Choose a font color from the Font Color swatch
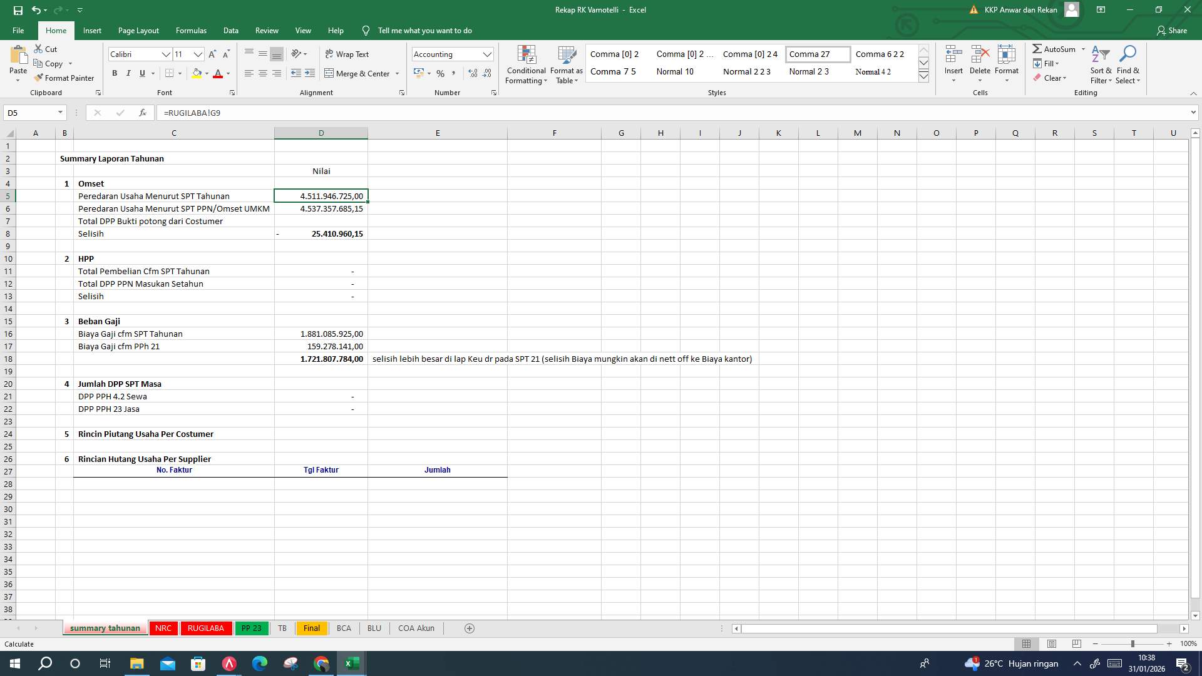Image resolution: width=1202 pixels, height=676 pixels. [x=218, y=73]
